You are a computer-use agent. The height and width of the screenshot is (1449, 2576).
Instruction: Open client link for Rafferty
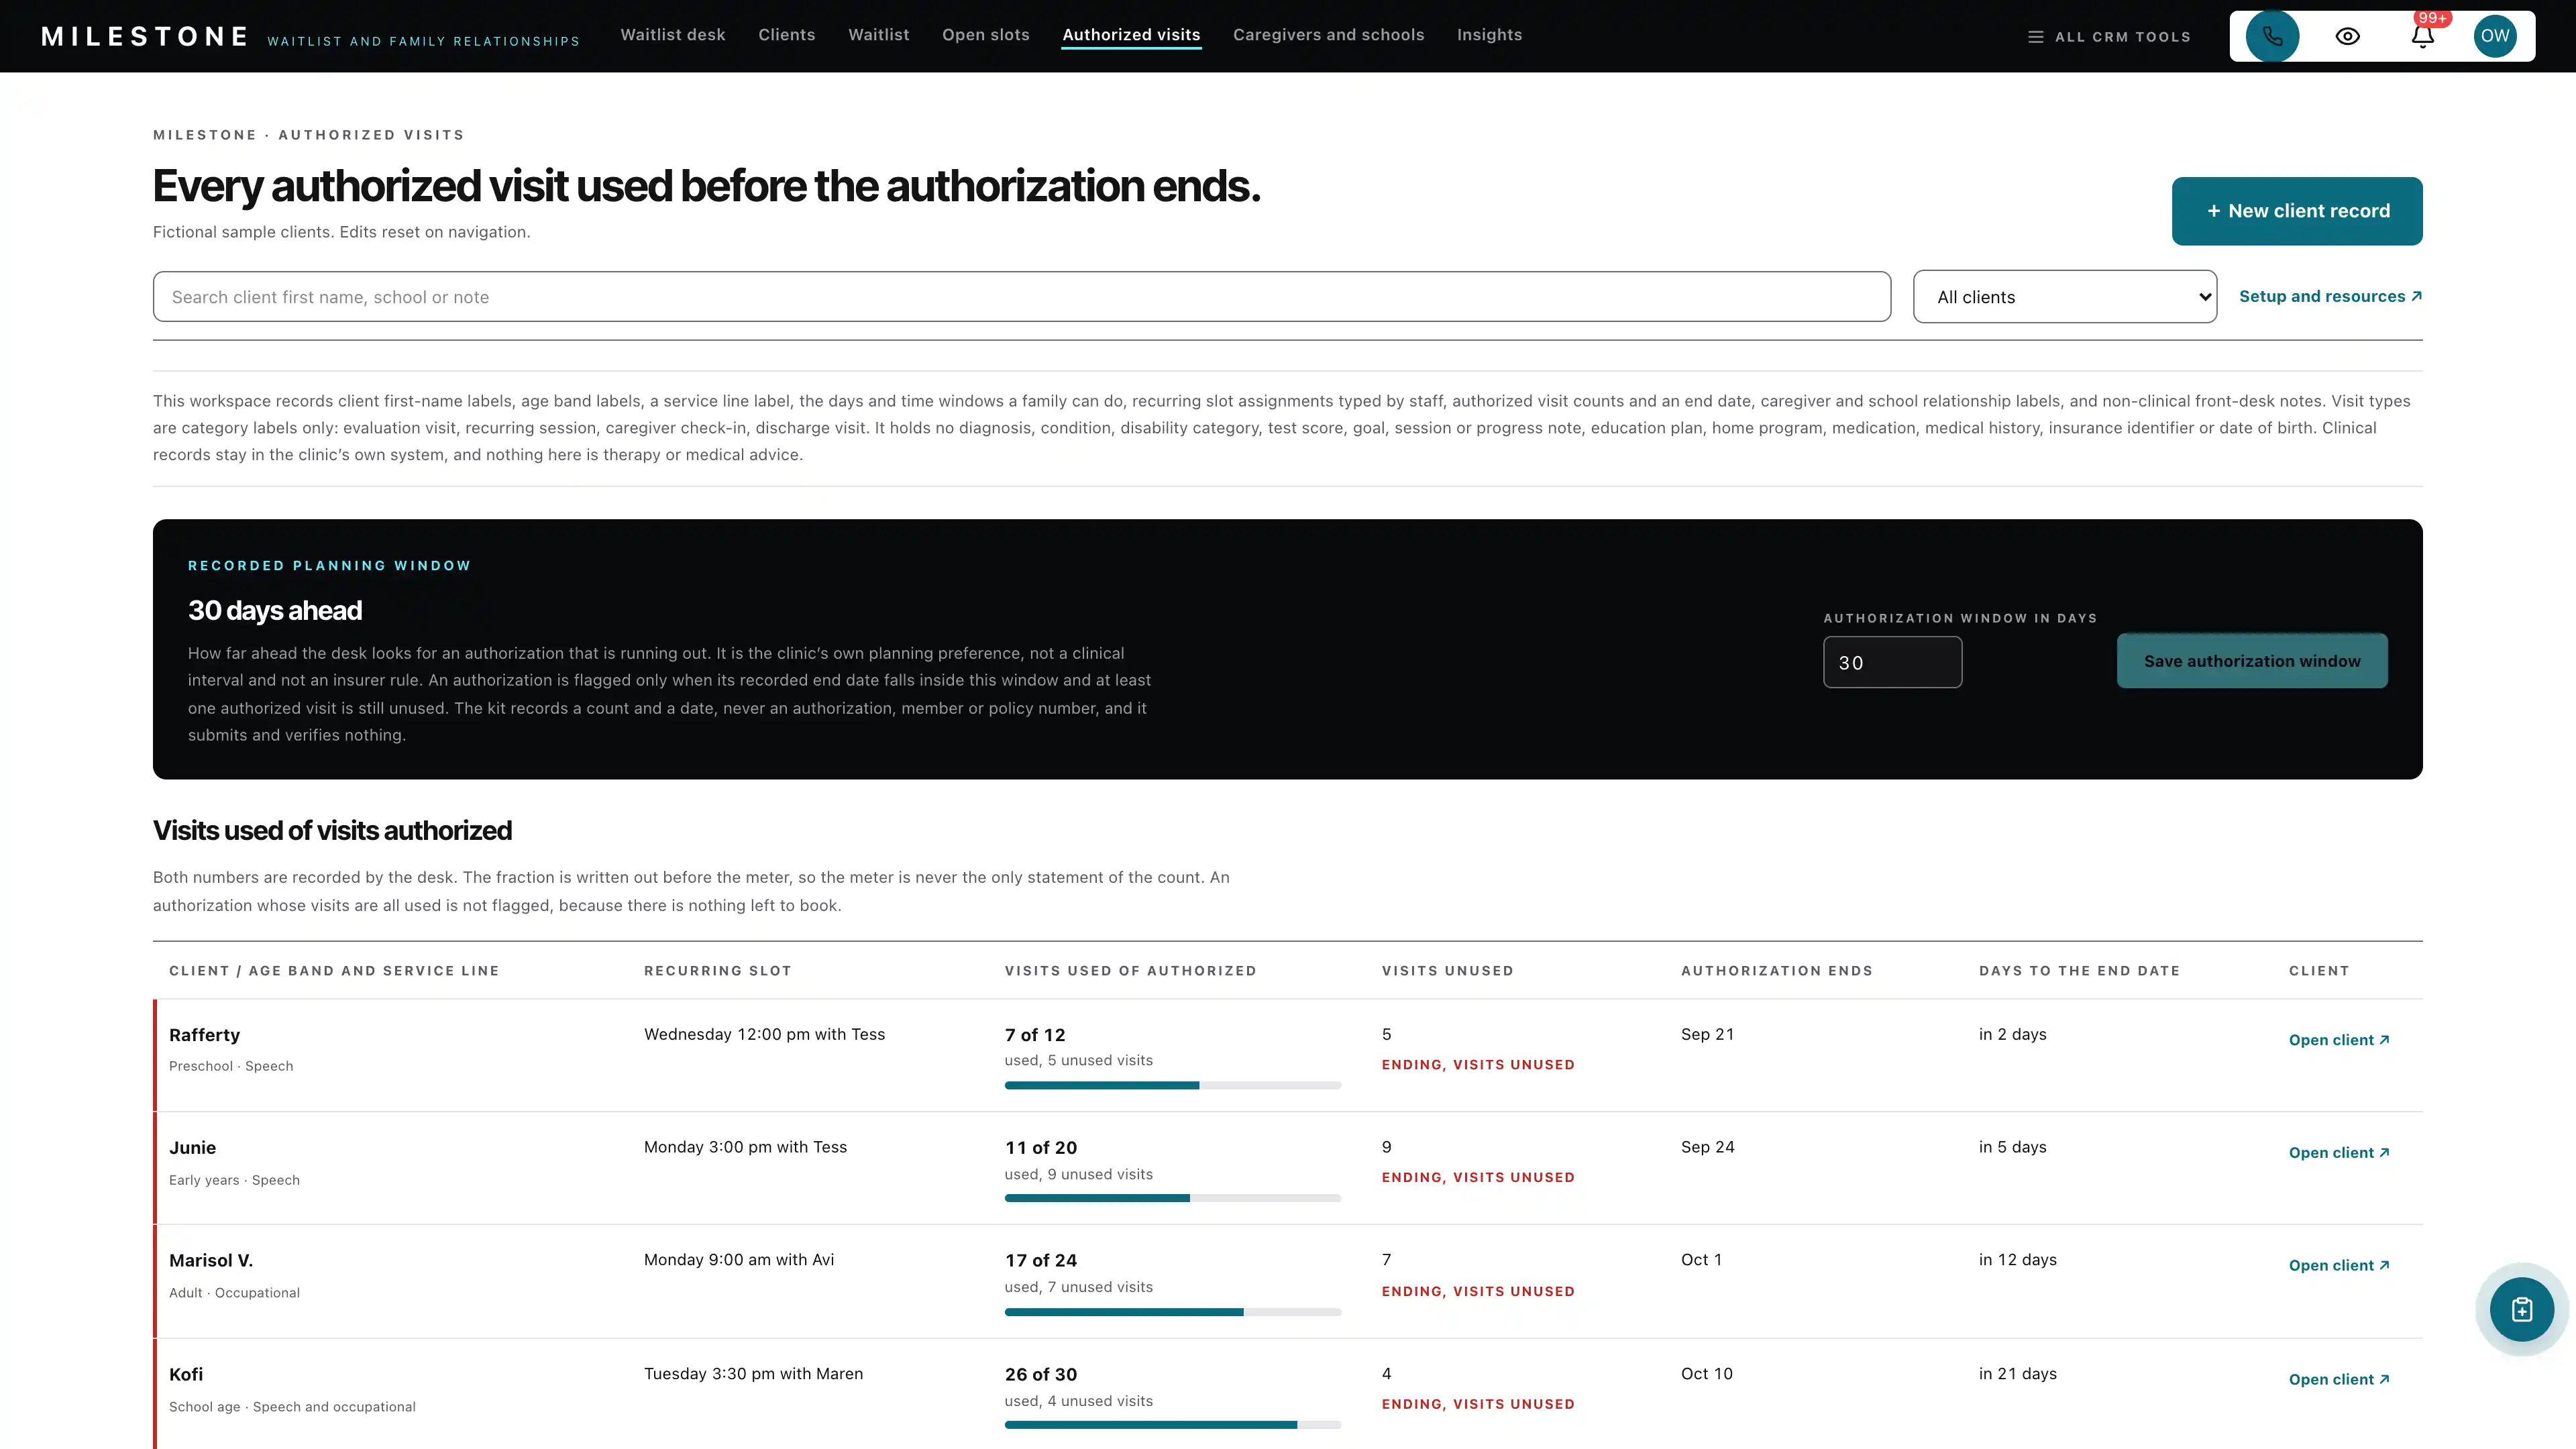tap(2339, 1040)
